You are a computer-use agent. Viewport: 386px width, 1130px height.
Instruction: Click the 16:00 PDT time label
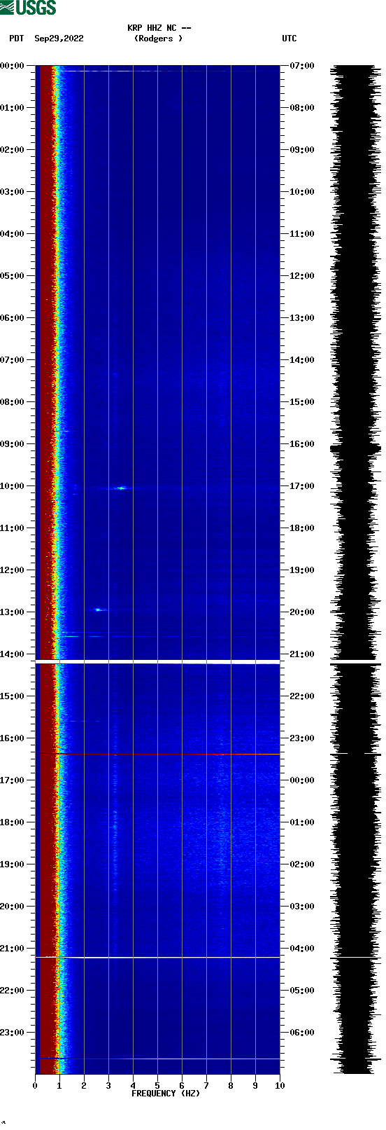click(12, 738)
